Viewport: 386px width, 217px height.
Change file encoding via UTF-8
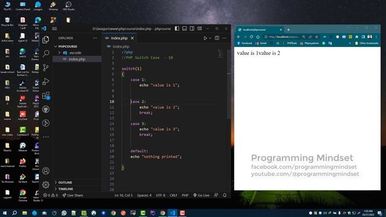[160, 195]
